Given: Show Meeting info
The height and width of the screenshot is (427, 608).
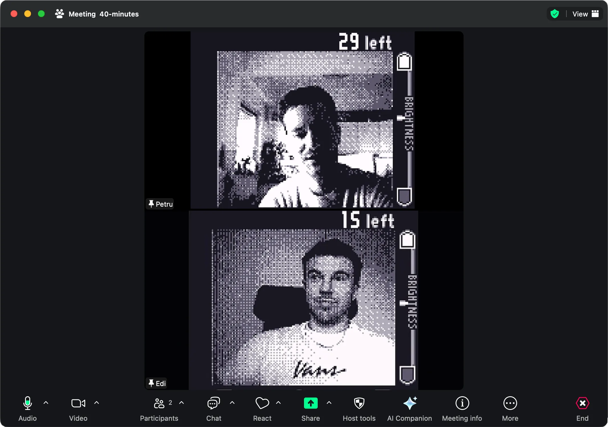Looking at the screenshot, I should point(462,403).
